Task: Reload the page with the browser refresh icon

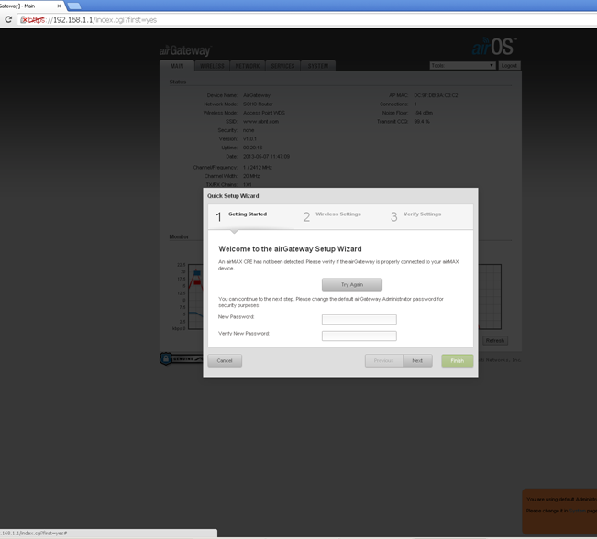Action: [x=8, y=19]
